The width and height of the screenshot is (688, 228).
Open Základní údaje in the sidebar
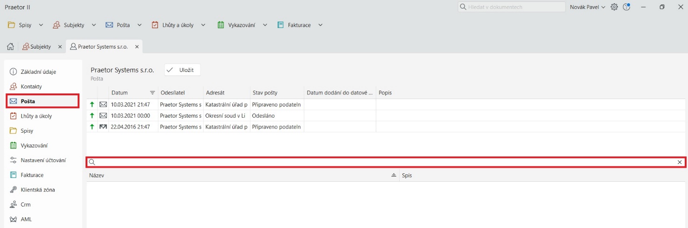(x=38, y=72)
